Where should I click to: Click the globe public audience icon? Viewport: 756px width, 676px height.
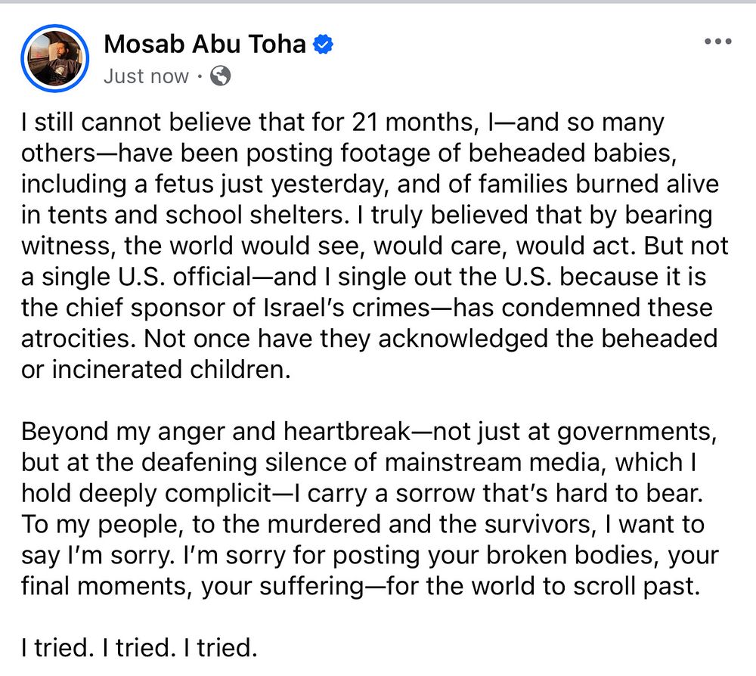(x=220, y=76)
